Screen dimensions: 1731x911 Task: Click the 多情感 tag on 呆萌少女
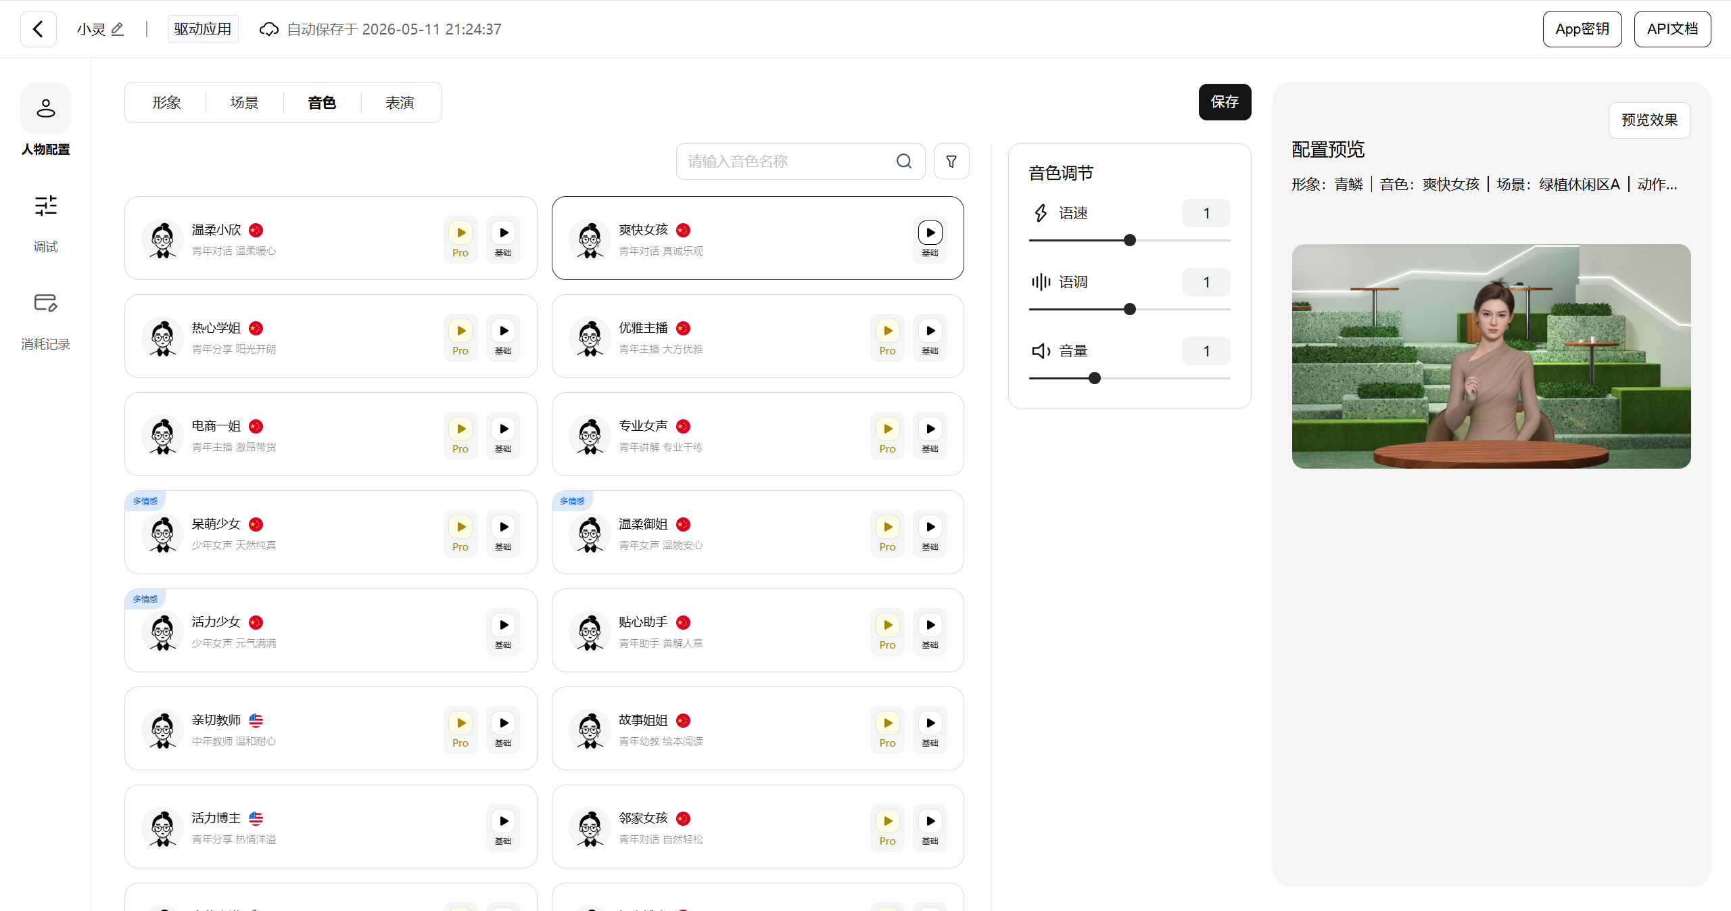[145, 501]
